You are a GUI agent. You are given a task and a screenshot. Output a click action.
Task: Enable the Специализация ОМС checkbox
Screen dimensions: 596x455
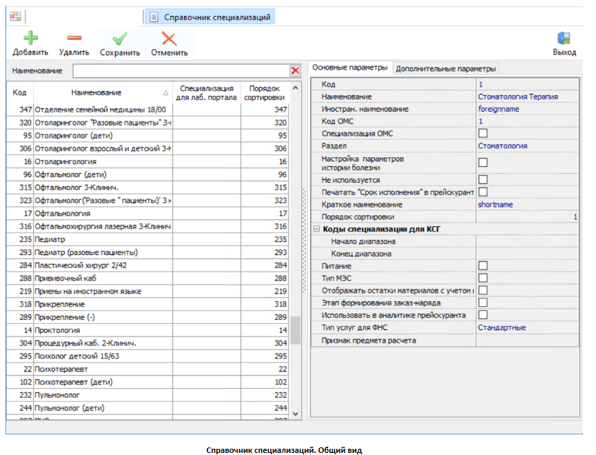tap(483, 133)
